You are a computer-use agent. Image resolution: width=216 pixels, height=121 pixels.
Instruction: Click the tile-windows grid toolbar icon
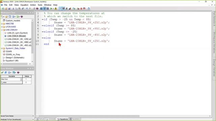tap(48, 8)
